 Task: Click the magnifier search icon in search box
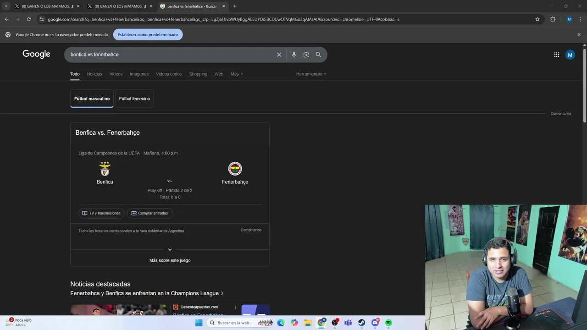(x=318, y=55)
